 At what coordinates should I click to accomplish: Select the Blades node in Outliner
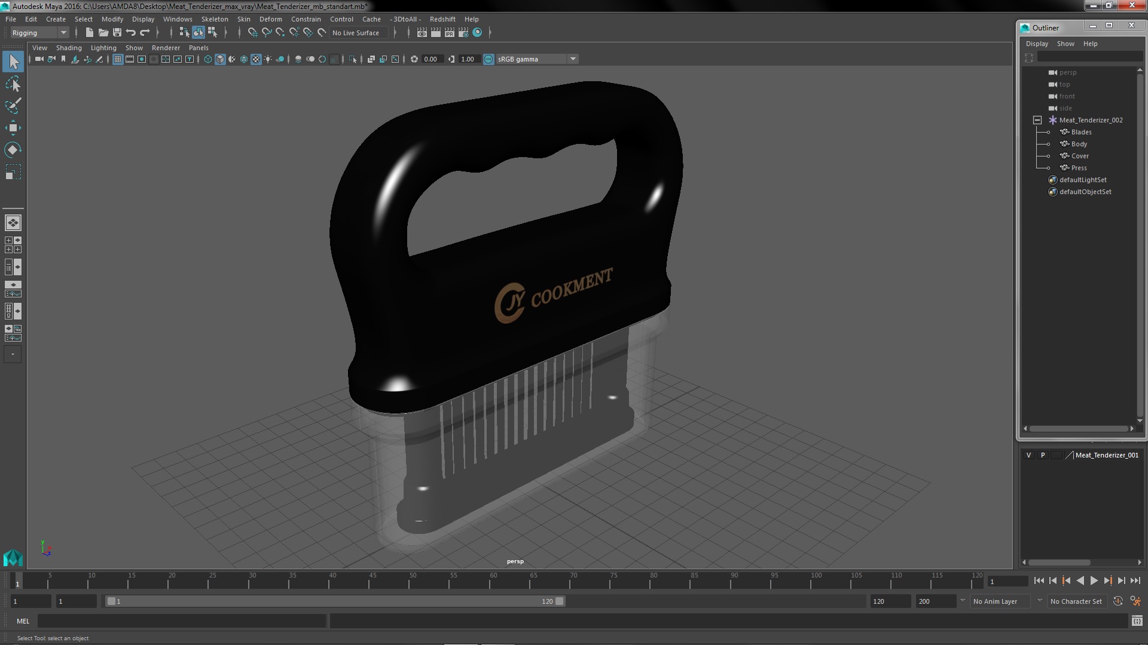click(x=1081, y=132)
